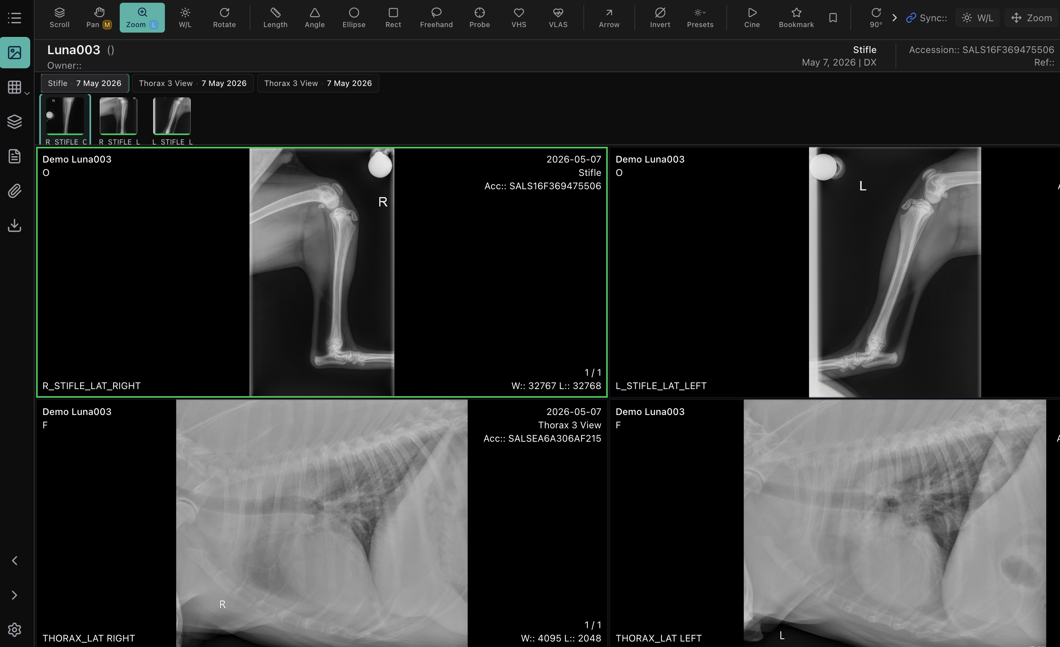
Task: Open settings with the gear icon
Action: pos(15,629)
